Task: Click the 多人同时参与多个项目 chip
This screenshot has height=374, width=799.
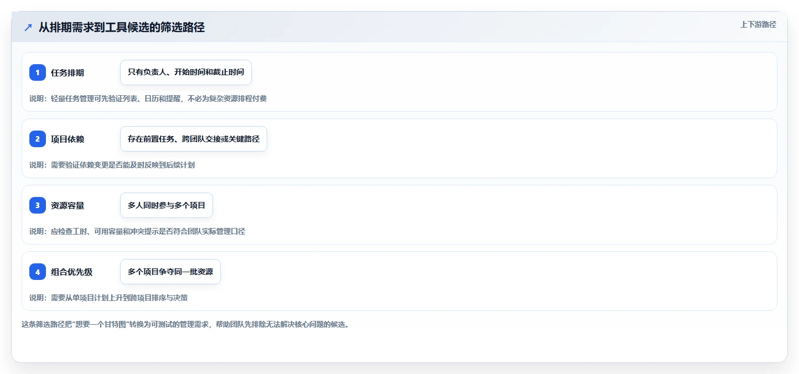Action: tap(167, 205)
